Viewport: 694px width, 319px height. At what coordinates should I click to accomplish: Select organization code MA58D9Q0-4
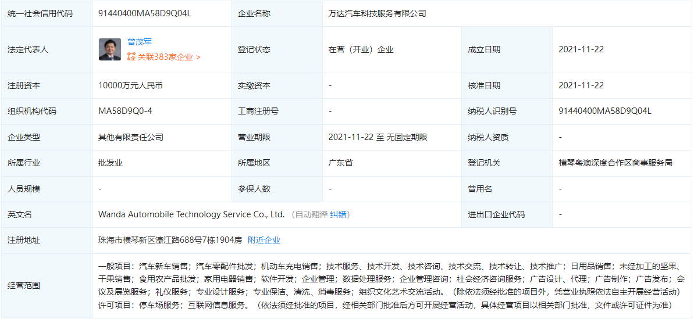tap(125, 112)
